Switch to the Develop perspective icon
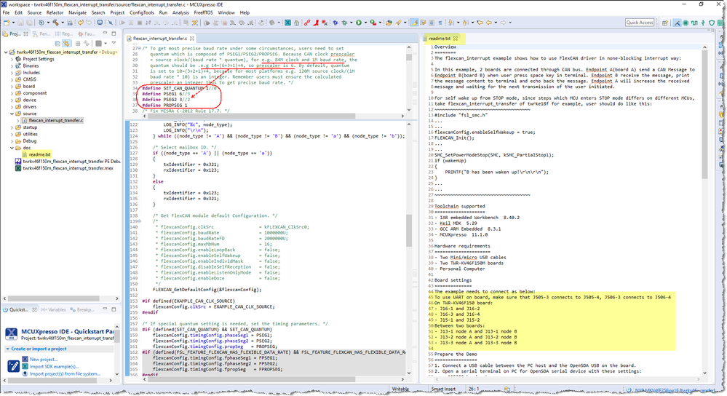The width and height of the screenshot is (727, 396). click(677, 23)
